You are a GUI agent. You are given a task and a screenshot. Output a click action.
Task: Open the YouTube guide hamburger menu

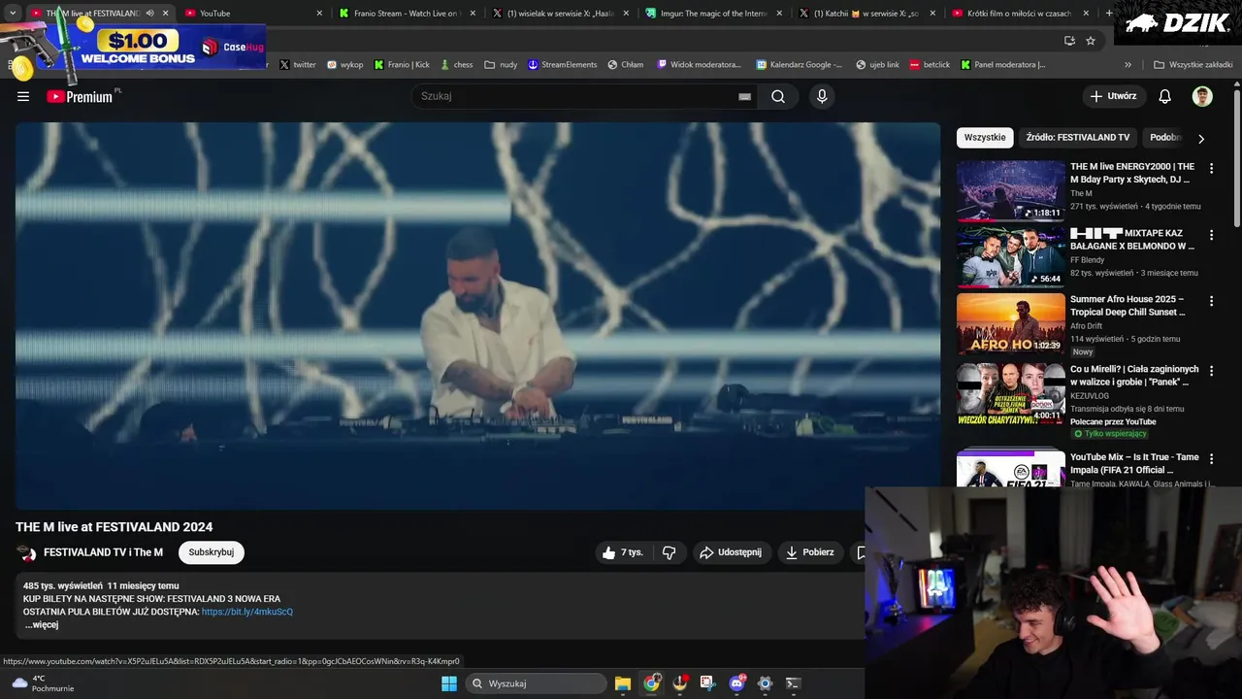click(23, 96)
